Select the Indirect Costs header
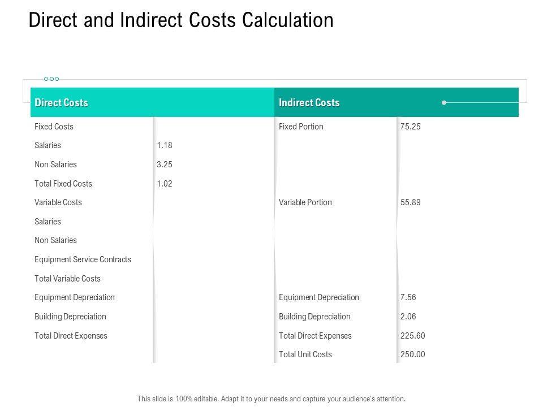This screenshot has width=543, height=407. [309, 103]
